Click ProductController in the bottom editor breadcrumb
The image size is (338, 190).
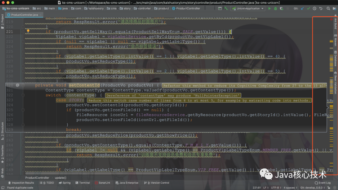(37, 178)
